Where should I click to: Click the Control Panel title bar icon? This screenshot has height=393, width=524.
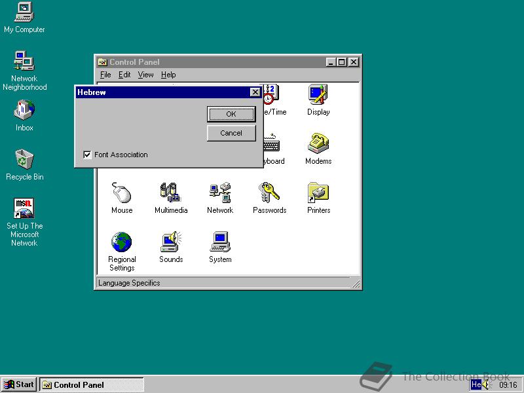(102, 62)
